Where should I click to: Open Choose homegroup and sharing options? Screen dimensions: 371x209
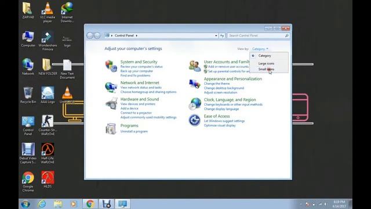pos(148,92)
